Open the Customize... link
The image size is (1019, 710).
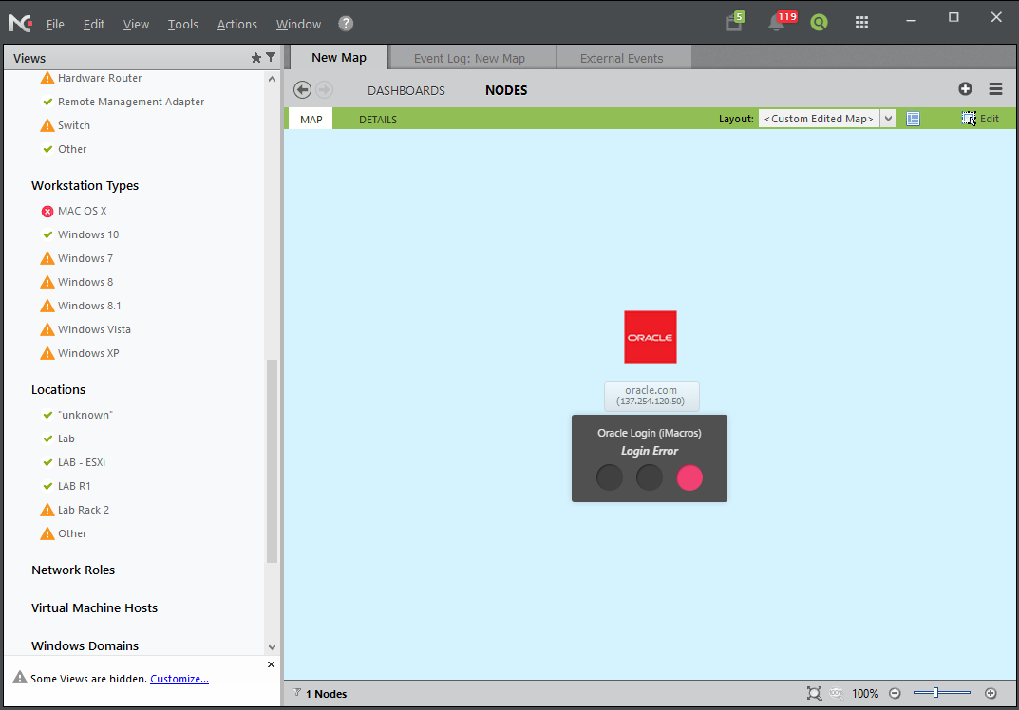[x=179, y=678]
